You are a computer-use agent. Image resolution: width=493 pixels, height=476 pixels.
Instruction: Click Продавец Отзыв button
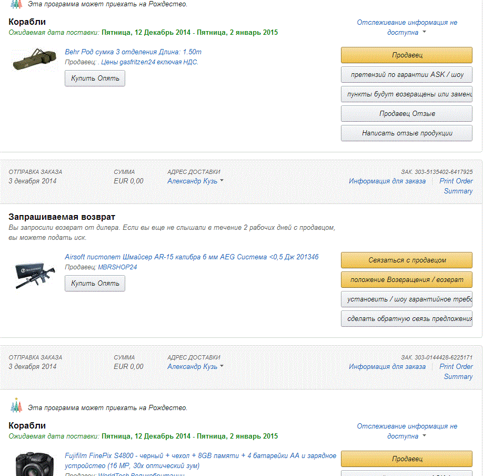406,113
